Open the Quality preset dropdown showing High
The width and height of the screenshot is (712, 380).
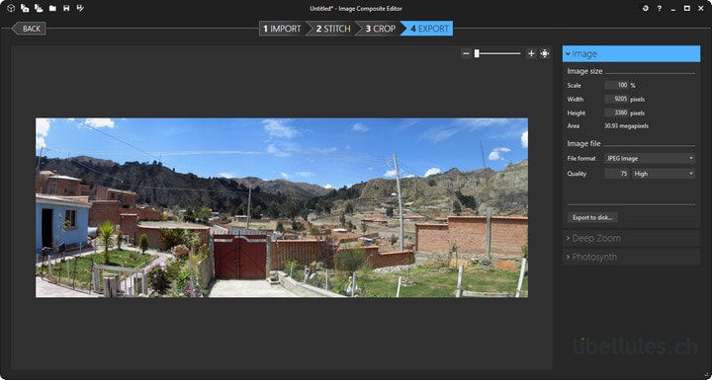664,174
